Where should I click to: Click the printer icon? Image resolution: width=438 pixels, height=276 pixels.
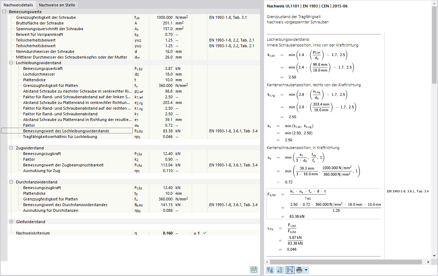(x=299, y=270)
